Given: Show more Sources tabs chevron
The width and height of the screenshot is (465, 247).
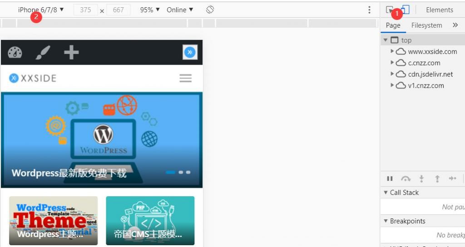Looking at the screenshot, I should click(x=455, y=25).
